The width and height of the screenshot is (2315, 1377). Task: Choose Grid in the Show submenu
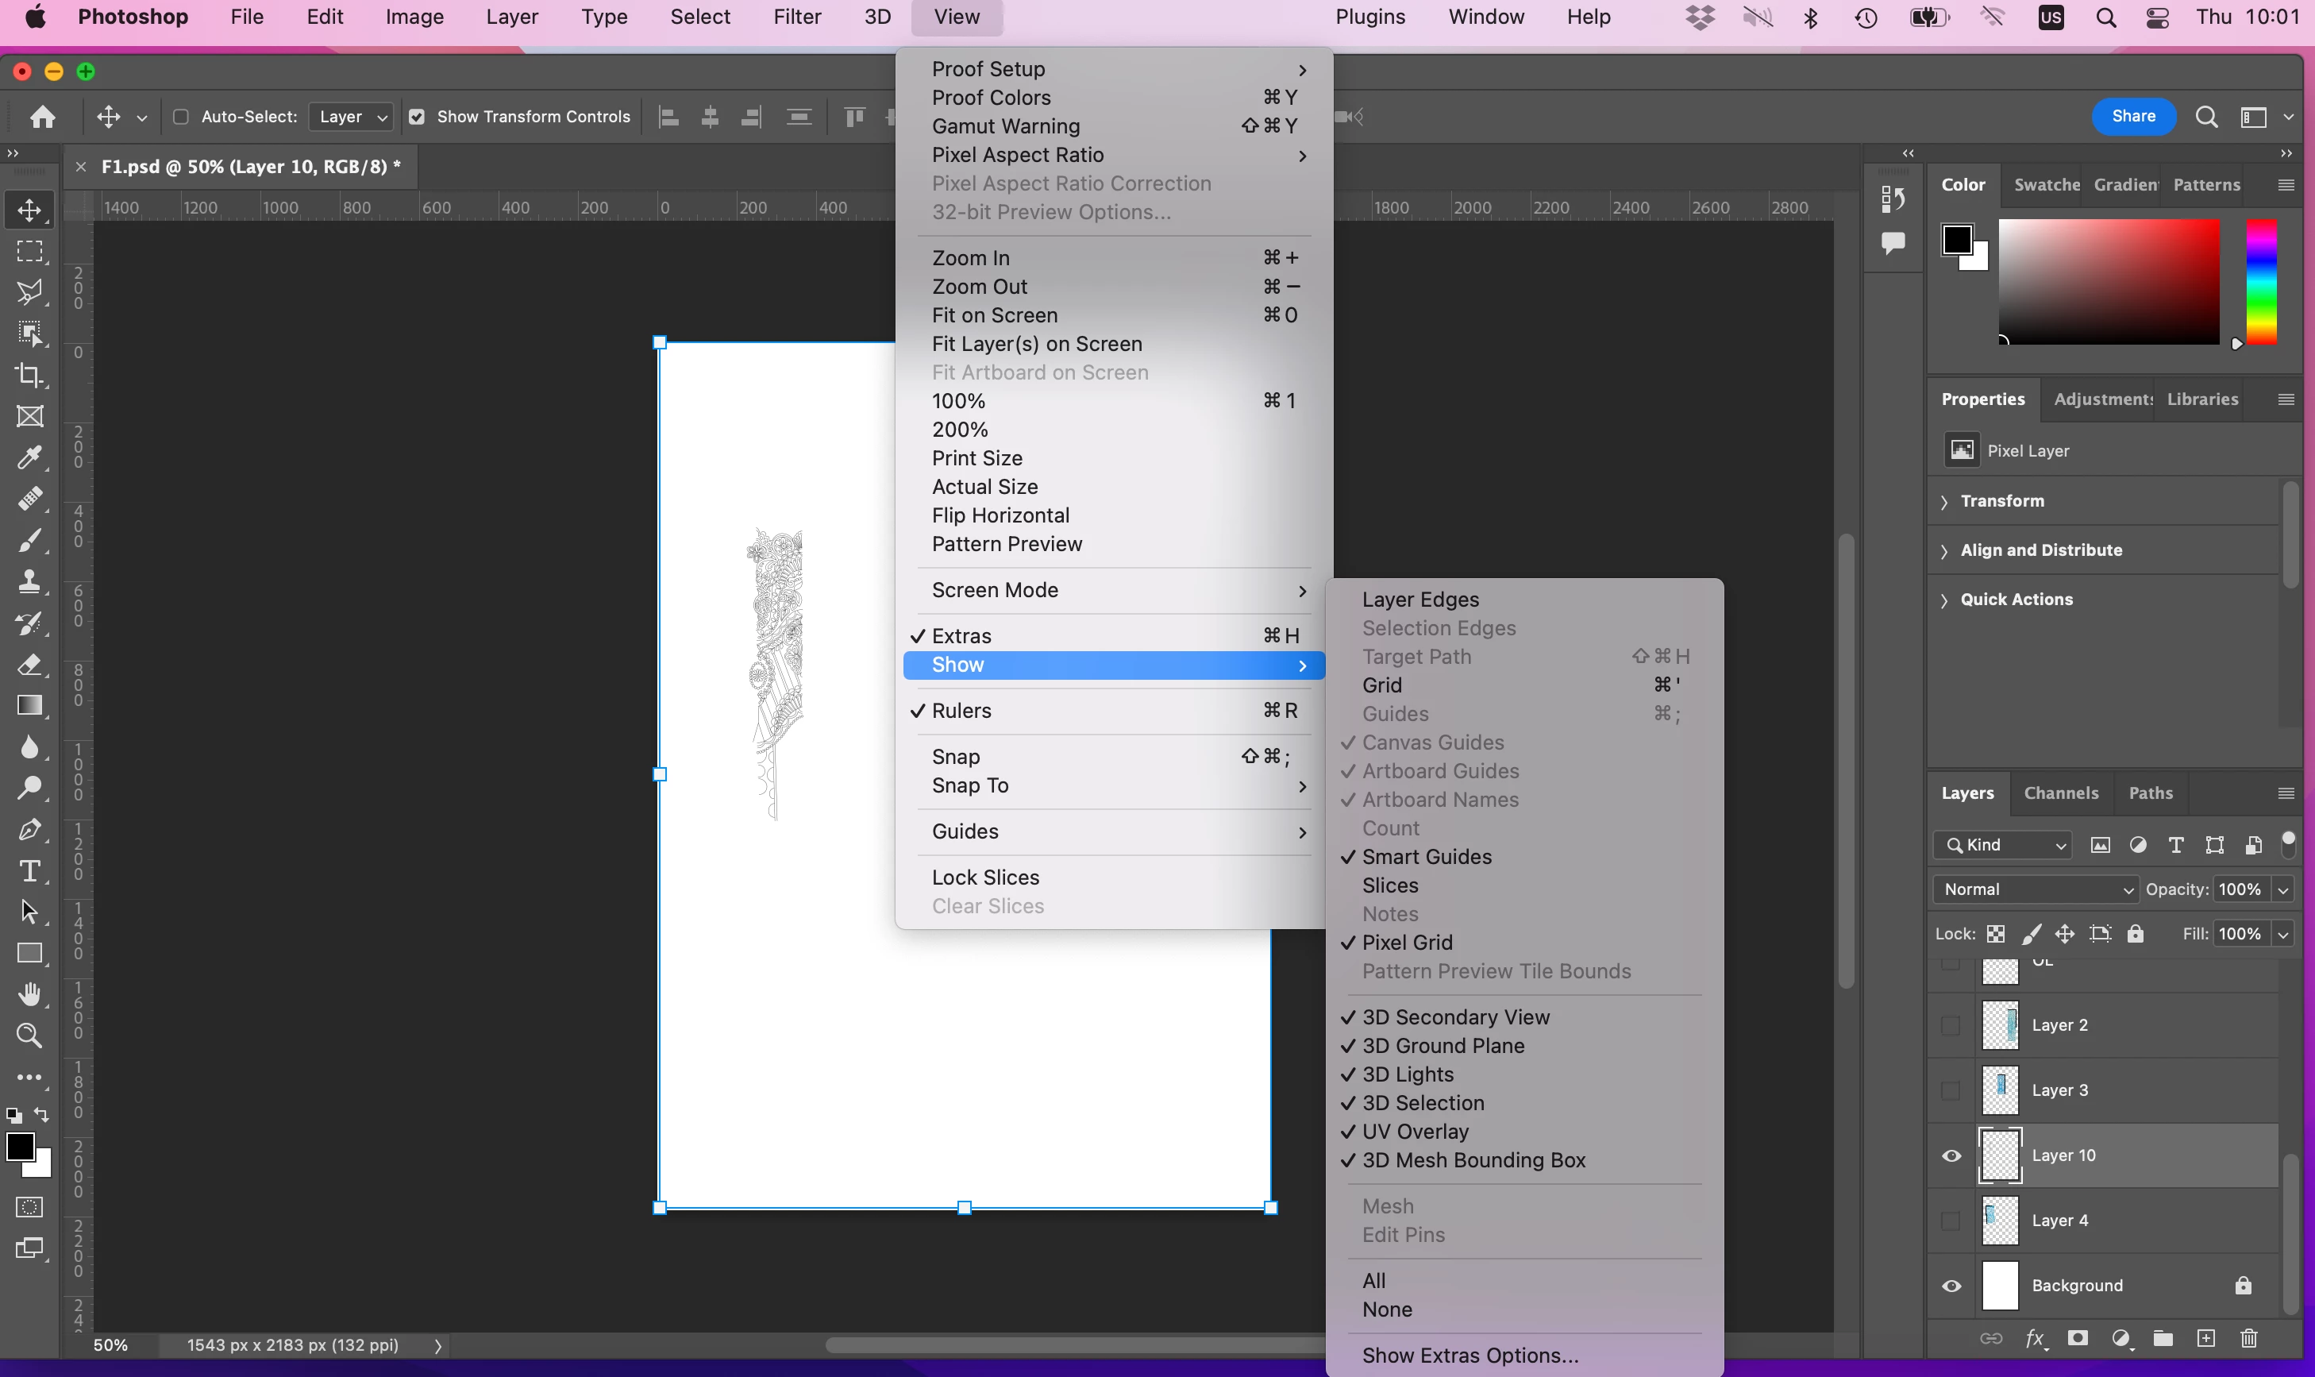pyautogui.click(x=1382, y=685)
